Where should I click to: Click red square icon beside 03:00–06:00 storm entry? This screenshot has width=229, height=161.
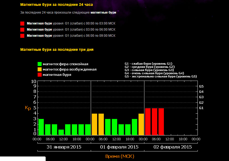(22, 30)
